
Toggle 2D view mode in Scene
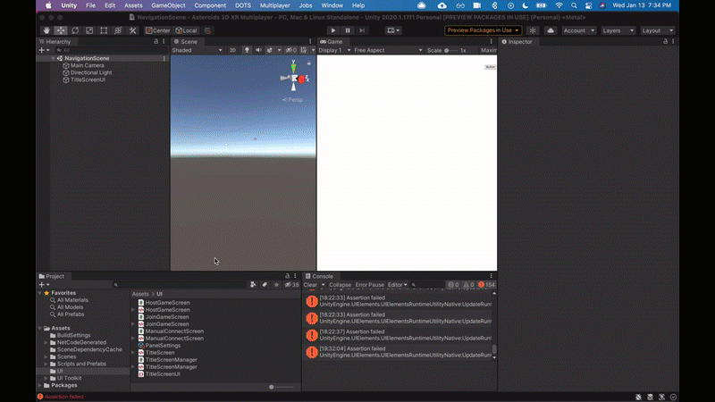click(x=232, y=50)
